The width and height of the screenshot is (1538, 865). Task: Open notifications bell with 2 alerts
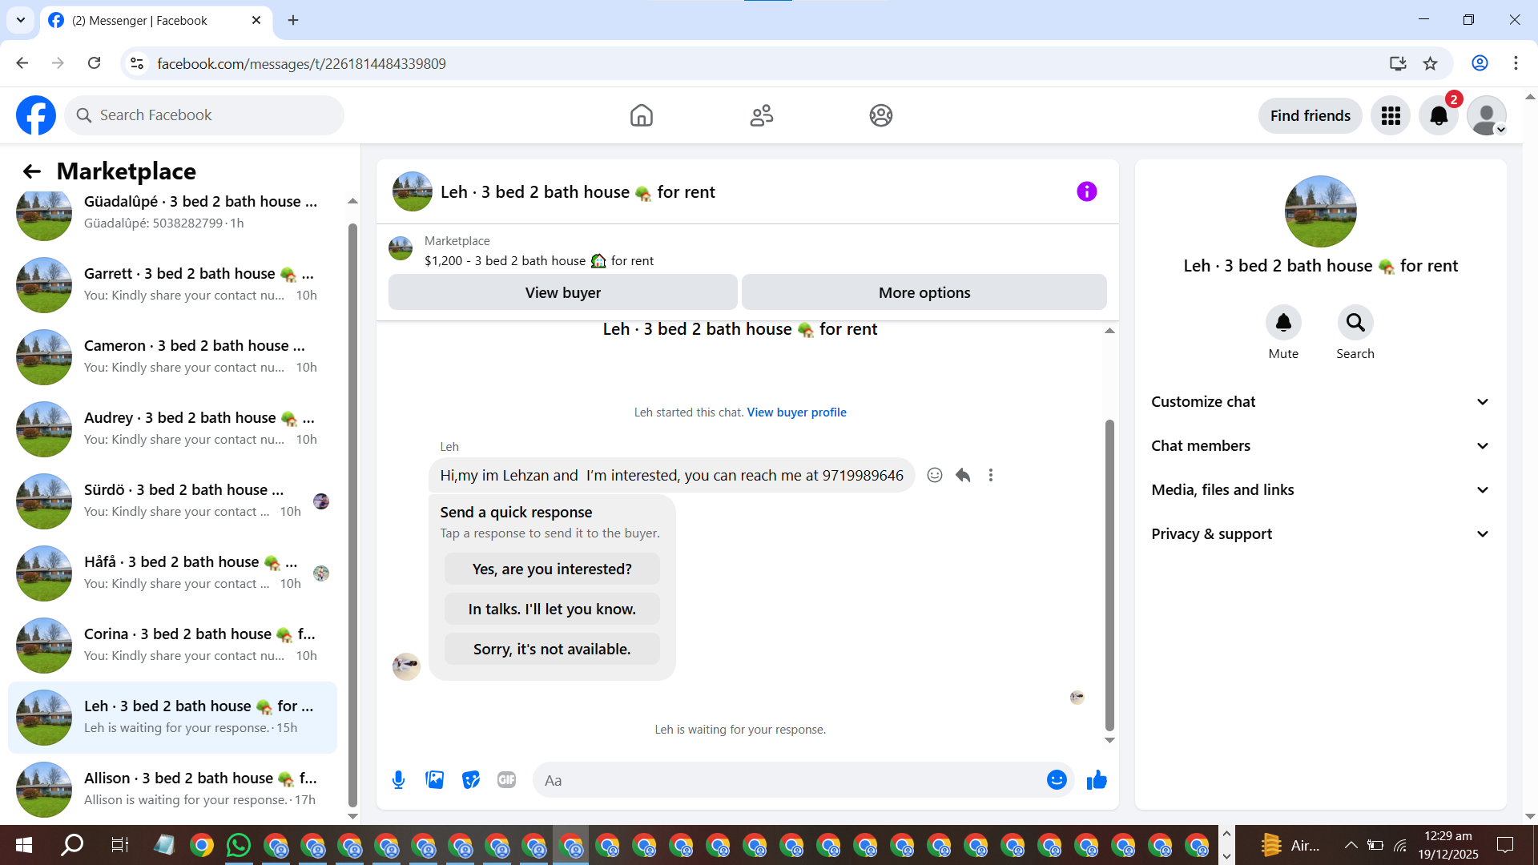(x=1439, y=116)
